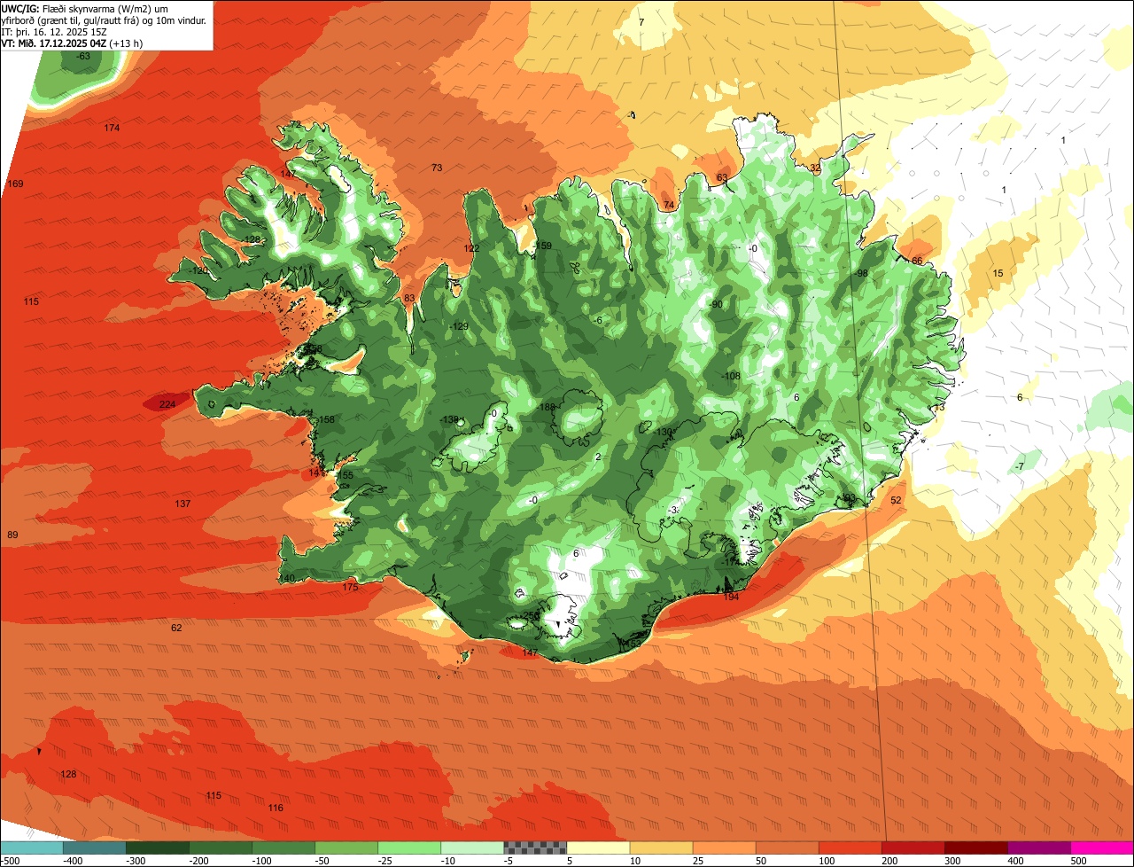Pick the darkest green swatch from -300 to -200
This screenshot has height=867, width=1134.
[x=157, y=847]
